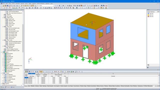Expand the Members results tree node
160x90 pixels.
3,59
